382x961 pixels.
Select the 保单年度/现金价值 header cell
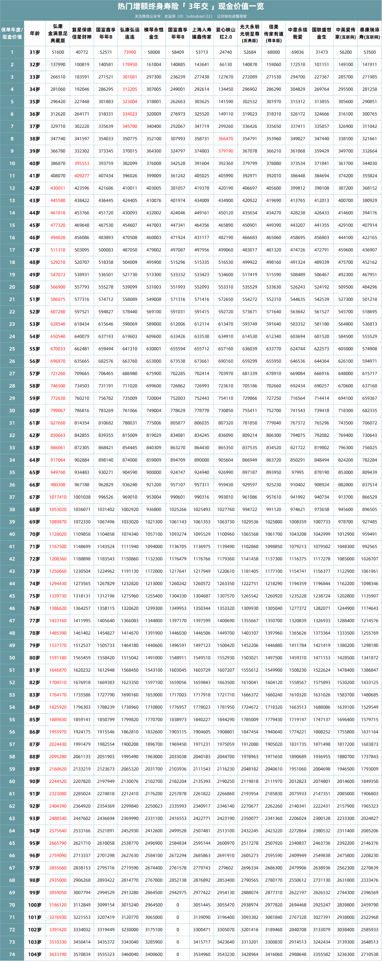pyautogui.click(x=12, y=33)
